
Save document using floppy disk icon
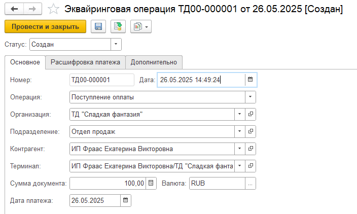coord(98,27)
